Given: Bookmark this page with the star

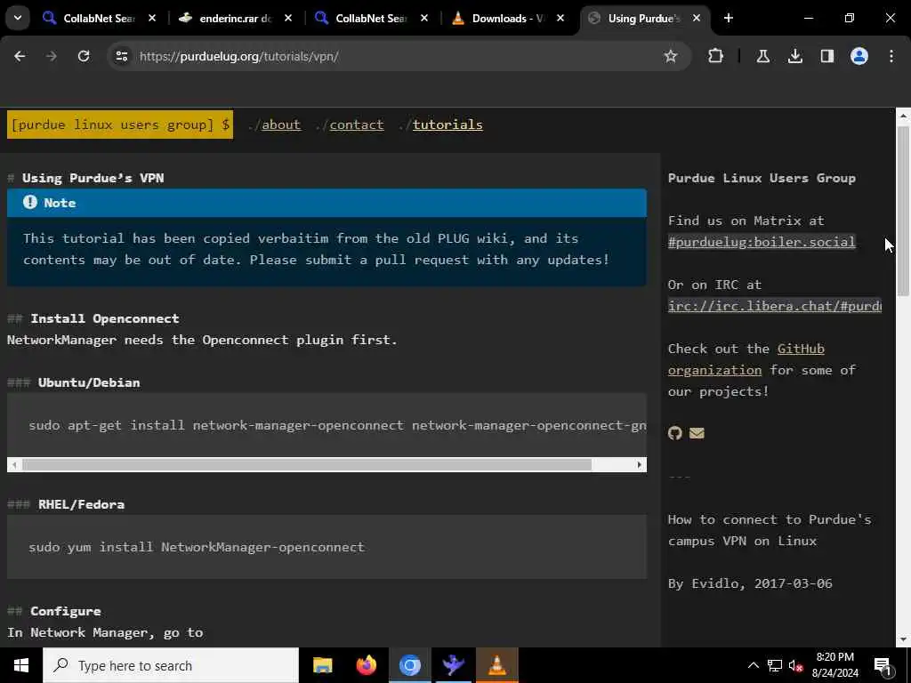Looking at the screenshot, I should (x=671, y=56).
